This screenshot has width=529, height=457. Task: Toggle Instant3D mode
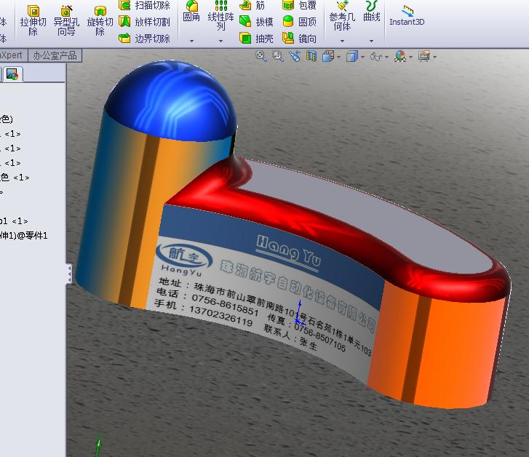[407, 15]
